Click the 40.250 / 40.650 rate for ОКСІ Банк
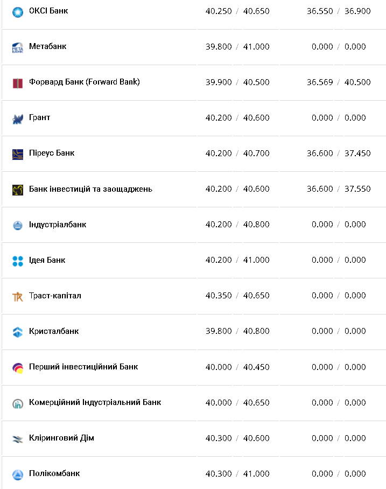Screen dimensions: 386x489 click(x=237, y=11)
